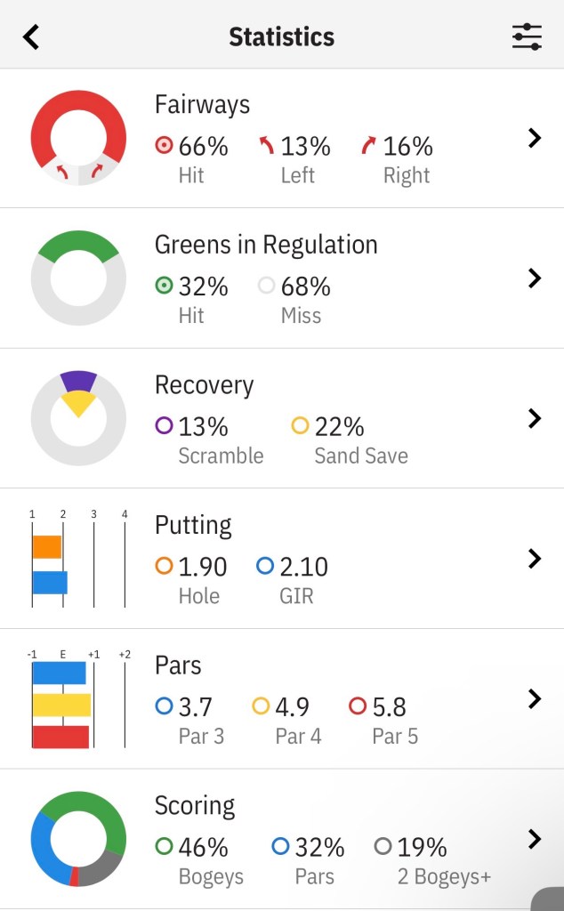Tap the back arrow icon
564x911 pixels.
coord(32,36)
